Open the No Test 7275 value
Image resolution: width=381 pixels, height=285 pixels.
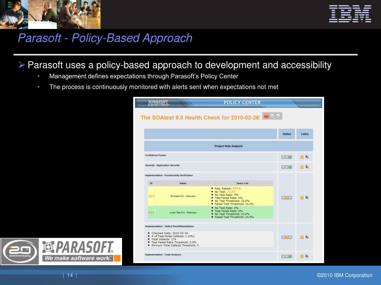click(x=231, y=192)
